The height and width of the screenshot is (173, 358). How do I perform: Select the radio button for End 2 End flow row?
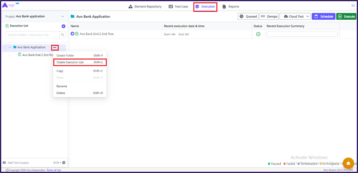[x=72, y=34]
